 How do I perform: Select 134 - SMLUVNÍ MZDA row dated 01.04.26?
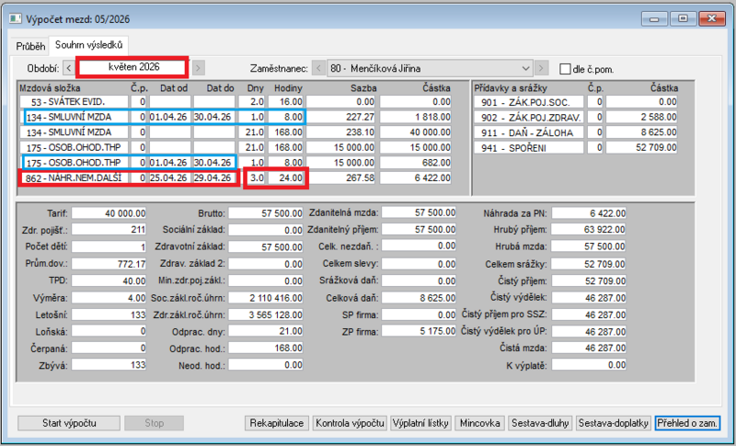[x=236, y=117]
